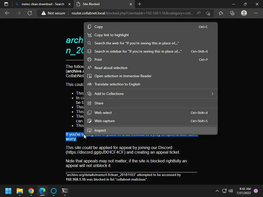
Task: Close the Site Blocked tab
Action: coord(131,4)
